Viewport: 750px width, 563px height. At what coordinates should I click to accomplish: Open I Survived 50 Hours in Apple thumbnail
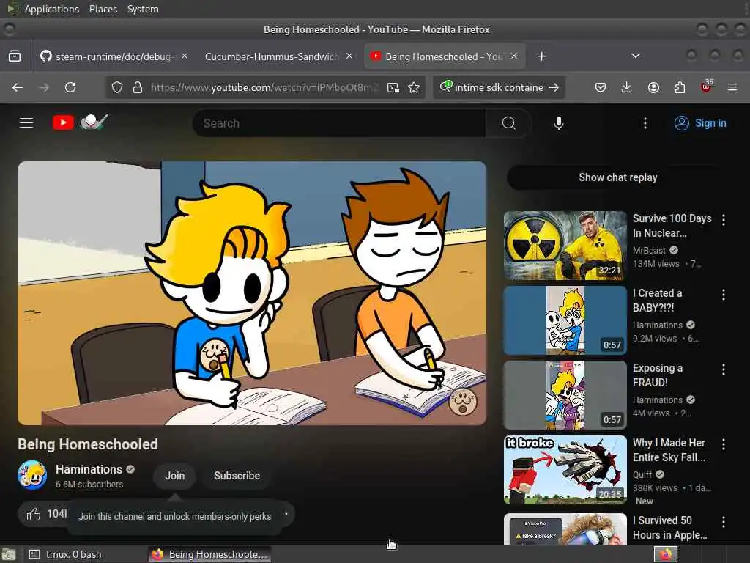565,529
